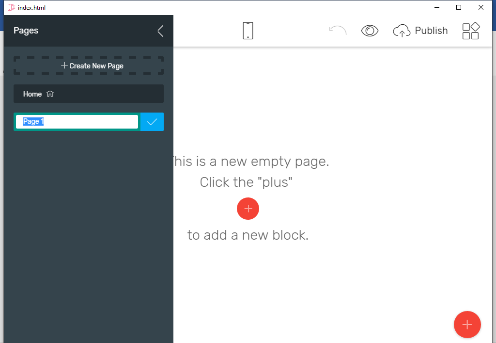Click the cloud upload icon
Viewport: 496px width, 343px height.
click(x=402, y=31)
